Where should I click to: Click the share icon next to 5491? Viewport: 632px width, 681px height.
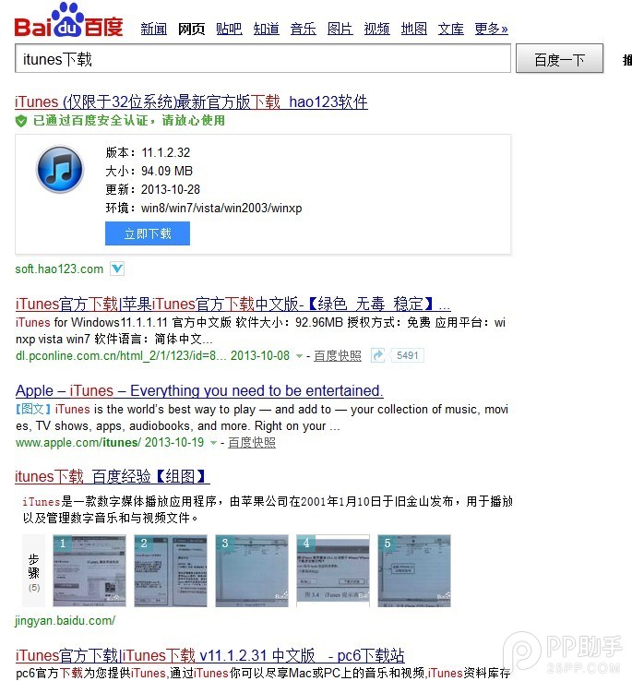[x=378, y=355]
